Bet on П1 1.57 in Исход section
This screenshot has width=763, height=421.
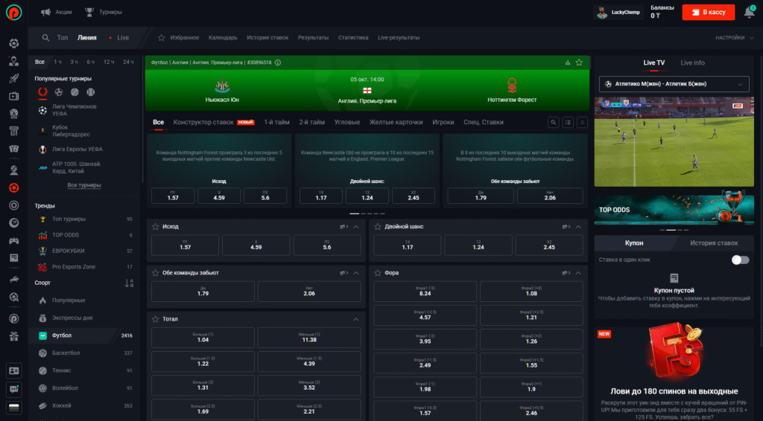(186, 245)
